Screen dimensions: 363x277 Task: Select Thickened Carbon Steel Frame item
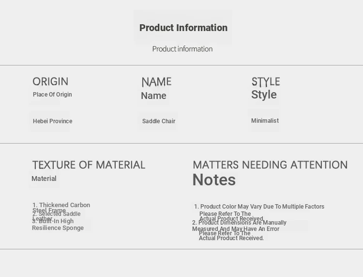(x=61, y=206)
